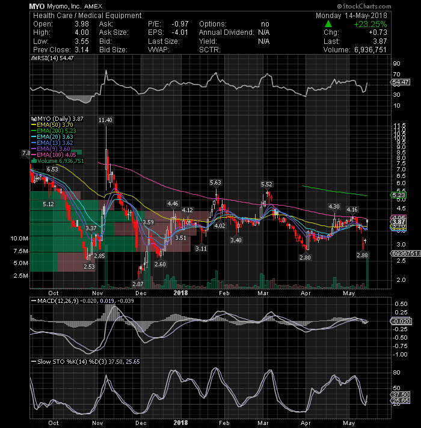Click the Chg +0.73 value
Image resolution: width=421 pixels, height=428 pixels.
378,32
